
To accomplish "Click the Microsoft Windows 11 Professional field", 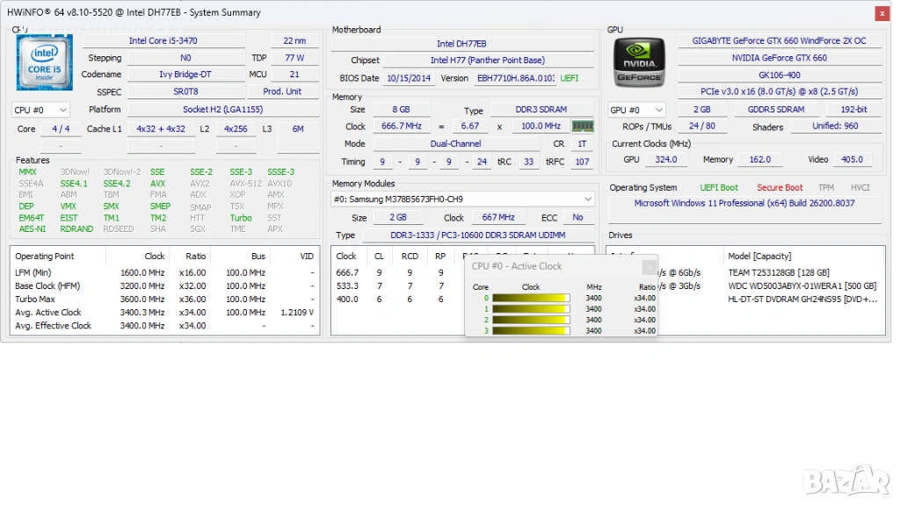I will pos(744,204).
